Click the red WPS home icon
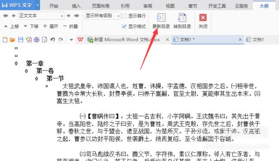Screen dimensions: 279x161 (x=80, y=40)
